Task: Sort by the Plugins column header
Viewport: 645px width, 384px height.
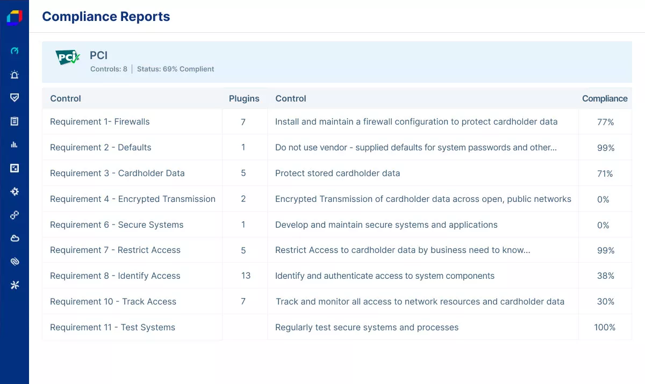Action: (244, 98)
